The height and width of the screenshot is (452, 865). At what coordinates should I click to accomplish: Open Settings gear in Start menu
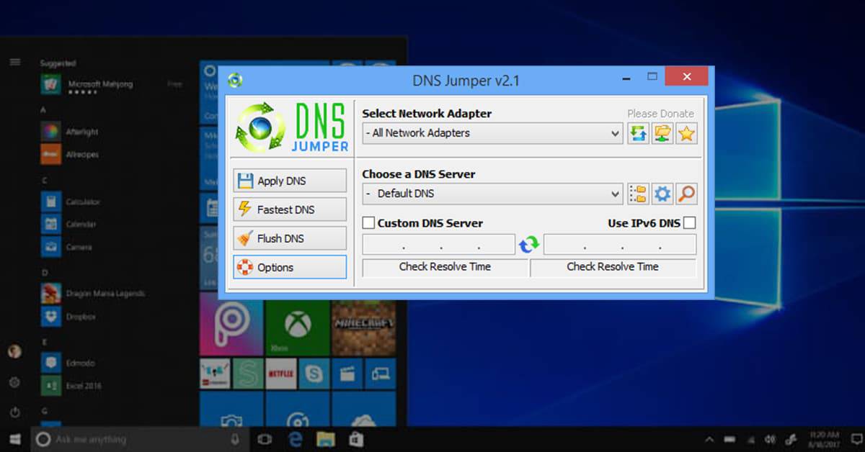tap(14, 382)
